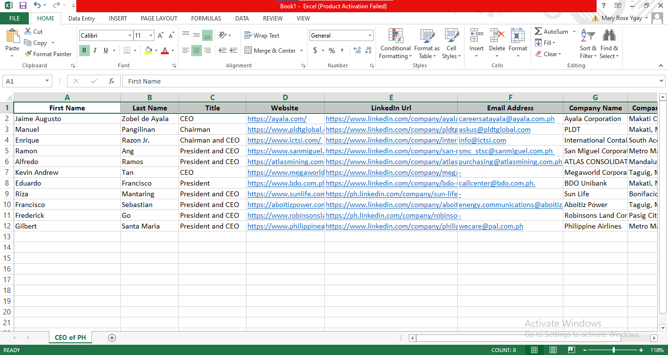Image resolution: width=668 pixels, height=355 pixels.
Task: Increase decimal places
Action: point(357,50)
